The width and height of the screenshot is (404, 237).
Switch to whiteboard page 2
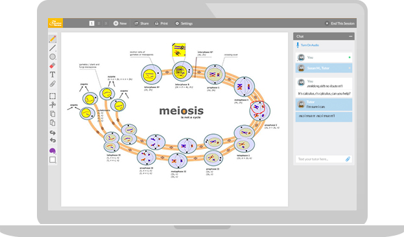pyautogui.click(x=99, y=23)
